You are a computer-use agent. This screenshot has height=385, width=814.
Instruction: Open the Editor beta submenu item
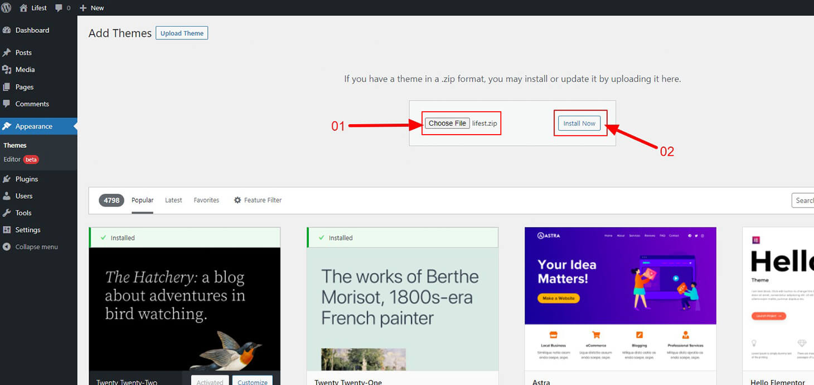[x=21, y=159]
